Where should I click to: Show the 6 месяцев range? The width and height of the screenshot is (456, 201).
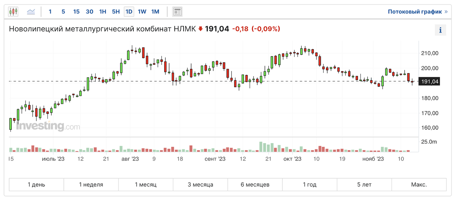pos(255,185)
